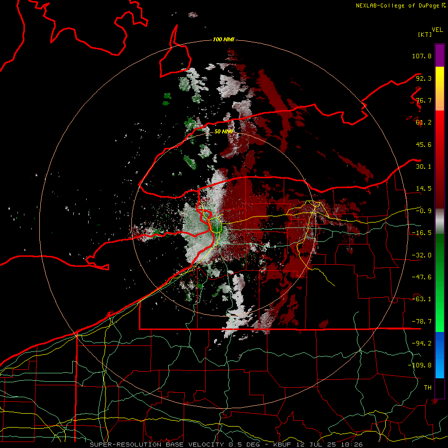
Task: Click the purple segment of the color bar
Action: pyautogui.click(x=440, y=55)
